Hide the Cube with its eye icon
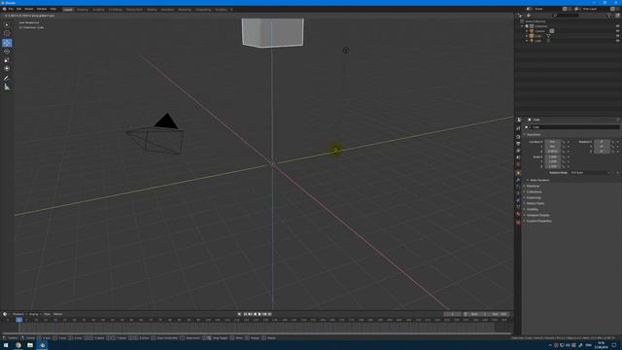Screen dimensions: 622x350 [x=618, y=36]
